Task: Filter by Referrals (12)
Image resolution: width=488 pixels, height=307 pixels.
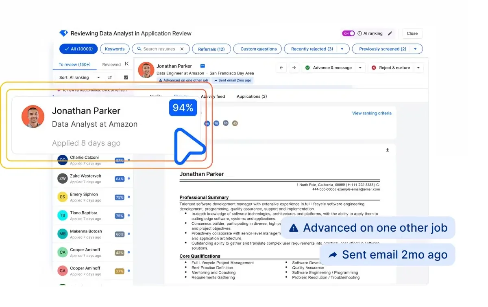Action: pos(211,49)
